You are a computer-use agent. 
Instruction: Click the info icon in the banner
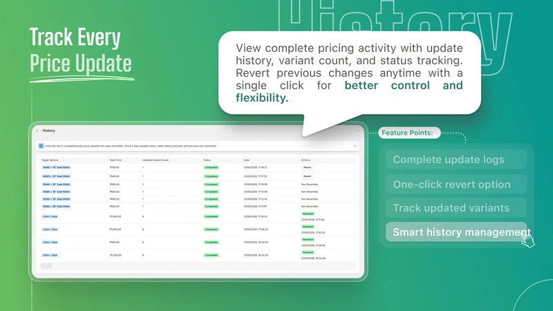click(x=41, y=146)
